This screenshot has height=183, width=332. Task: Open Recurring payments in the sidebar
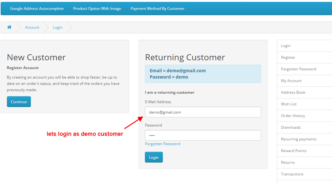[x=298, y=139]
